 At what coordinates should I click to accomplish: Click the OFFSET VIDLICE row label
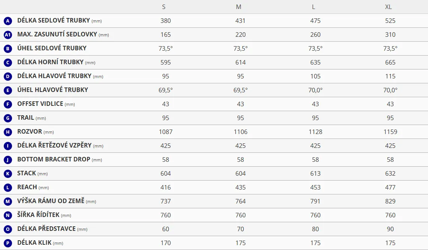pos(40,104)
